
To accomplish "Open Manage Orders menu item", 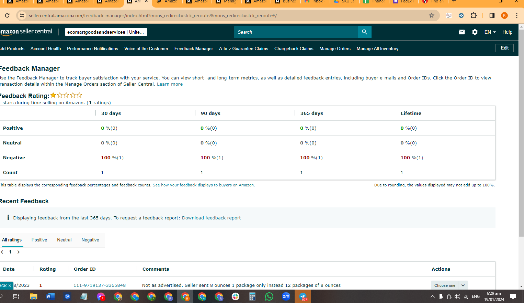I will coord(335,49).
